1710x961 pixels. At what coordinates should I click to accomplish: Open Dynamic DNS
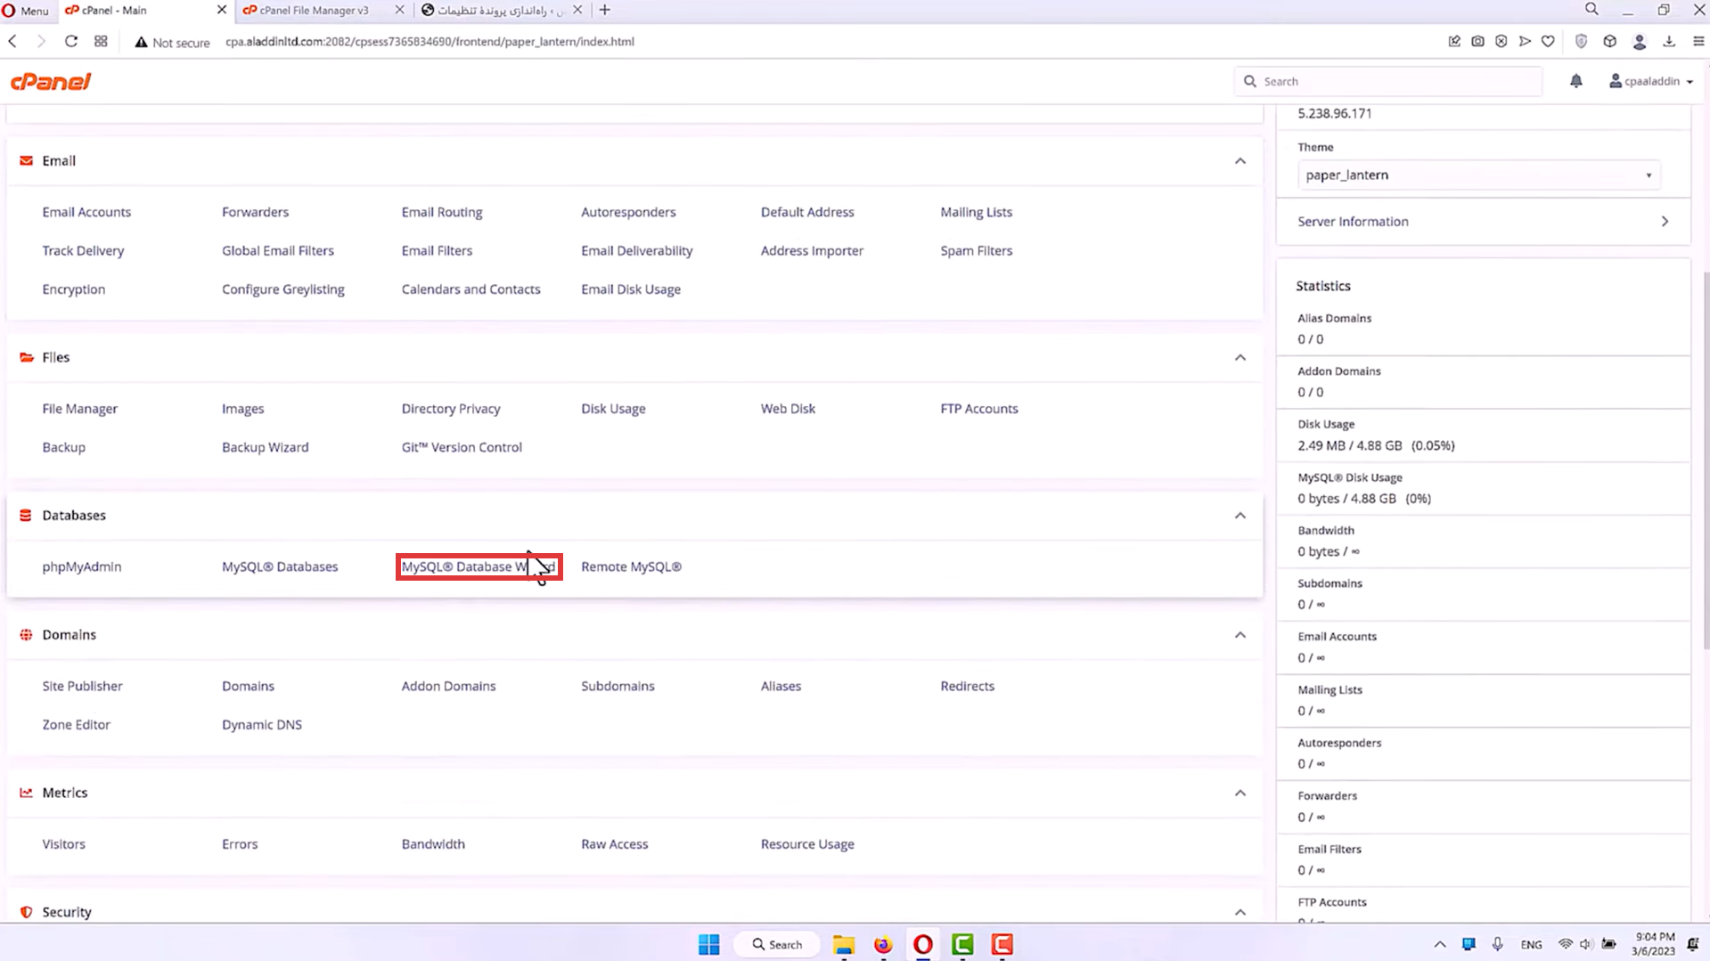click(x=262, y=725)
